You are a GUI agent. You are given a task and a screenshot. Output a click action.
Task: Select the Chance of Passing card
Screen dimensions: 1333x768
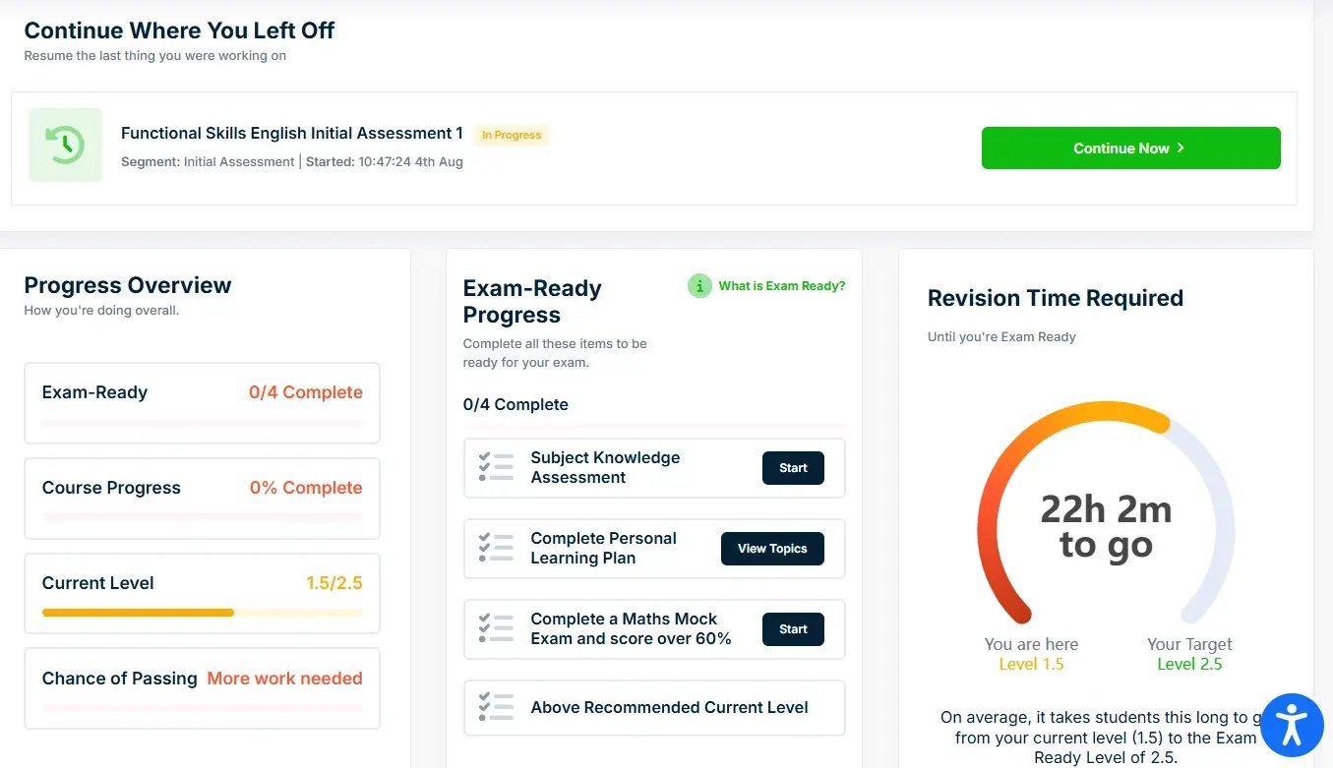(x=202, y=687)
